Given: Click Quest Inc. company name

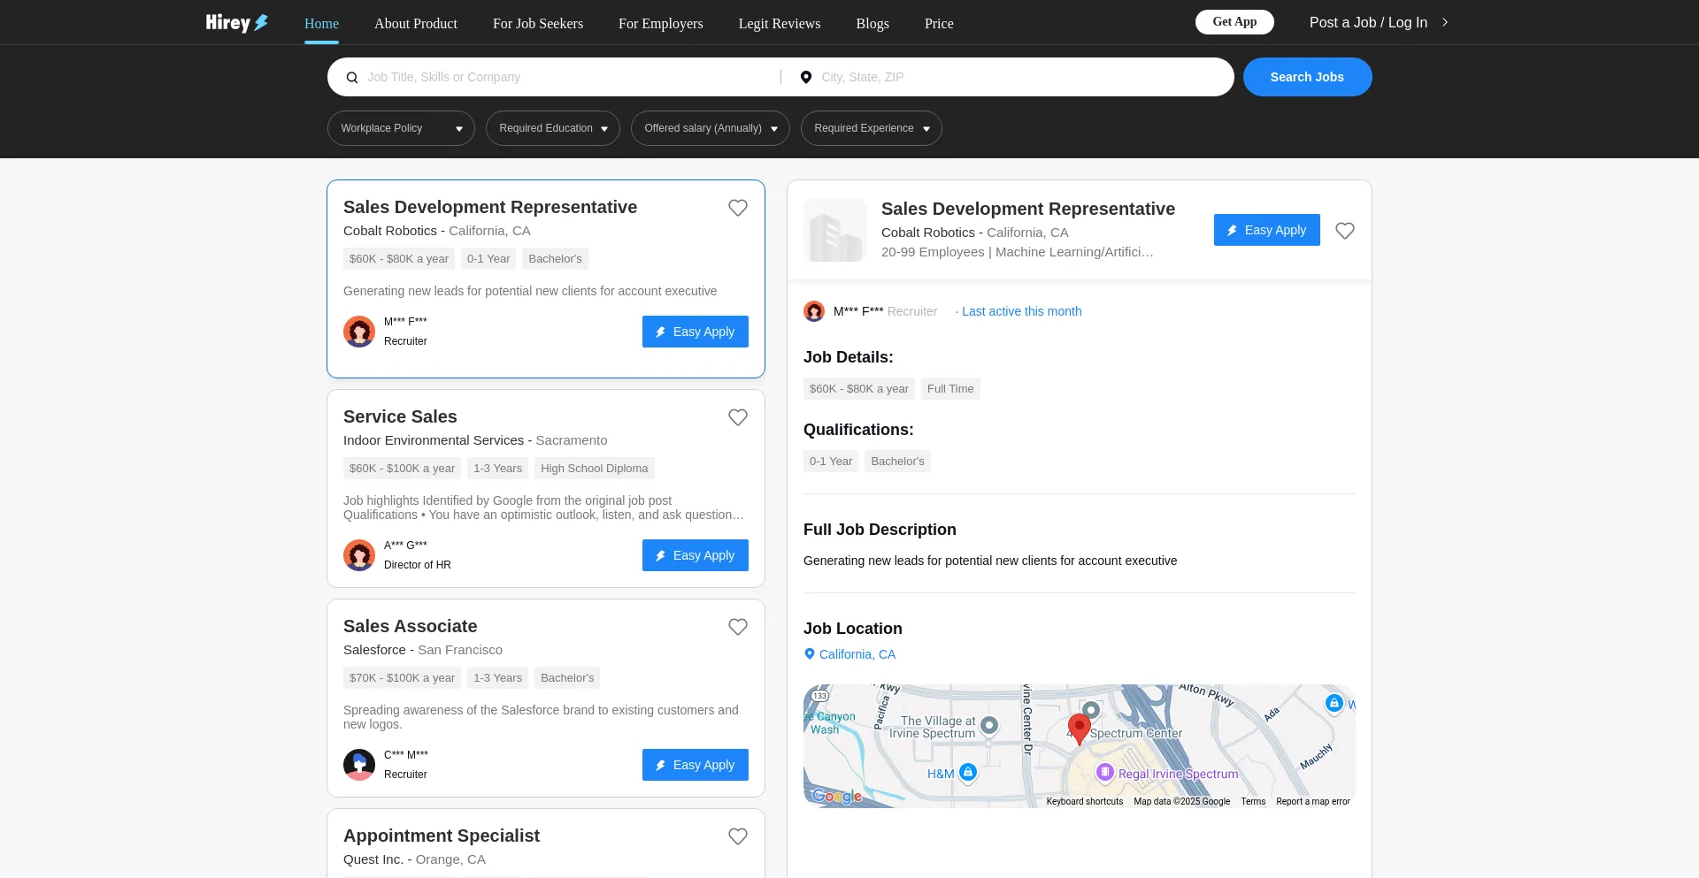Looking at the screenshot, I should pos(373,859).
